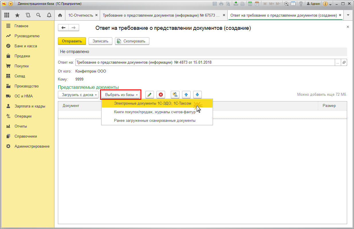Open Favorites star icon
354x229 pixels.
[17, 15]
